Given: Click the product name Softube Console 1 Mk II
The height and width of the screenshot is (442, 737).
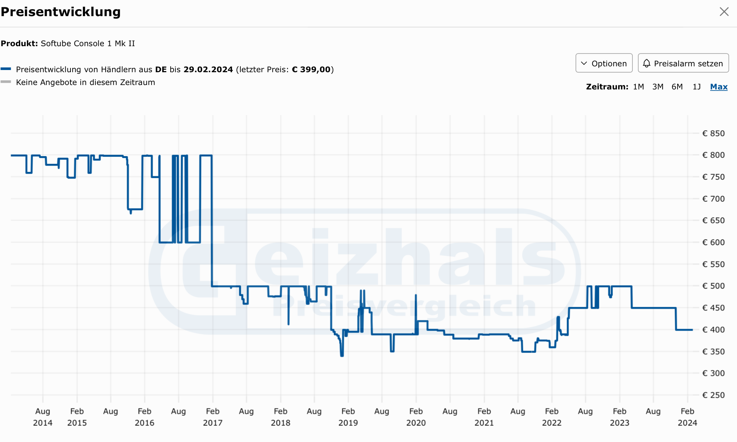Looking at the screenshot, I should (x=88, y=44).
